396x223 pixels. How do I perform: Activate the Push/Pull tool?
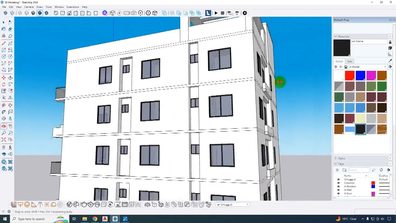[10, 78]
